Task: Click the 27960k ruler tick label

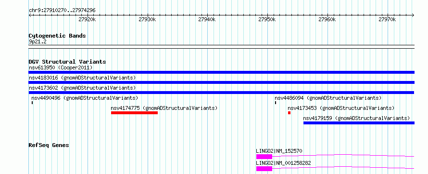Action: (x=327, y=19)
